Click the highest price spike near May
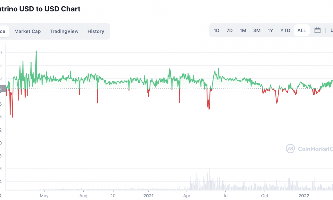Image resolution: width=333 pixels, height=200 pixels. click(36, 51)
